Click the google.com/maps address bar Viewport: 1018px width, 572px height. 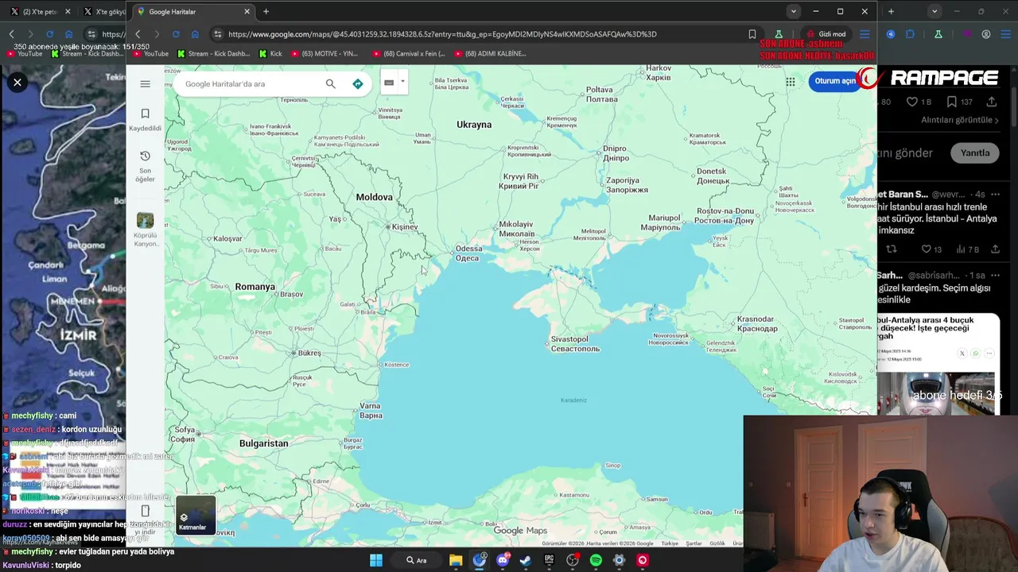(442, 34)
